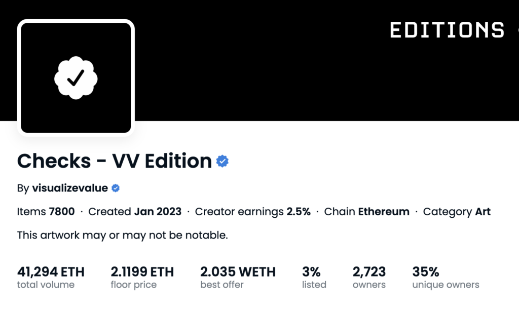This screenshot has width=519, height=314.
Task: Click the EDITIONS banner text
Action: coord(447,30)
